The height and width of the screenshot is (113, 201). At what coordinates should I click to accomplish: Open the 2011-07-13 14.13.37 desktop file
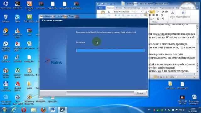tap(182, 100)
